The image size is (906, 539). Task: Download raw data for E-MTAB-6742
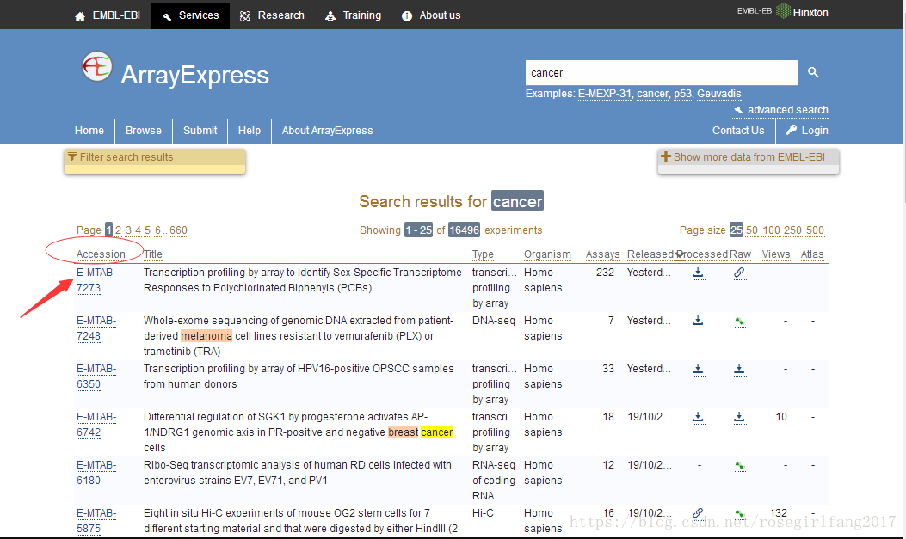[x=739, y=417]
